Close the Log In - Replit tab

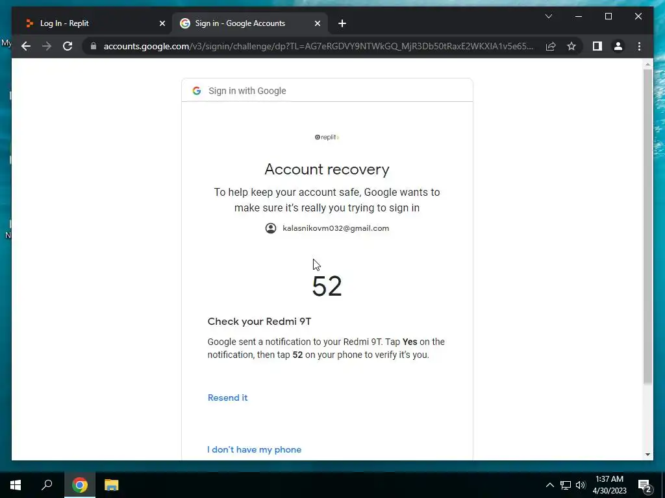[162, 23]
